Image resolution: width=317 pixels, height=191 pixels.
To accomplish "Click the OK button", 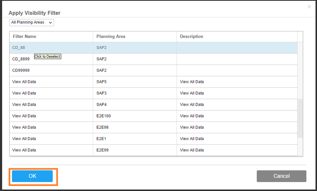I will [x=32, y=176].
